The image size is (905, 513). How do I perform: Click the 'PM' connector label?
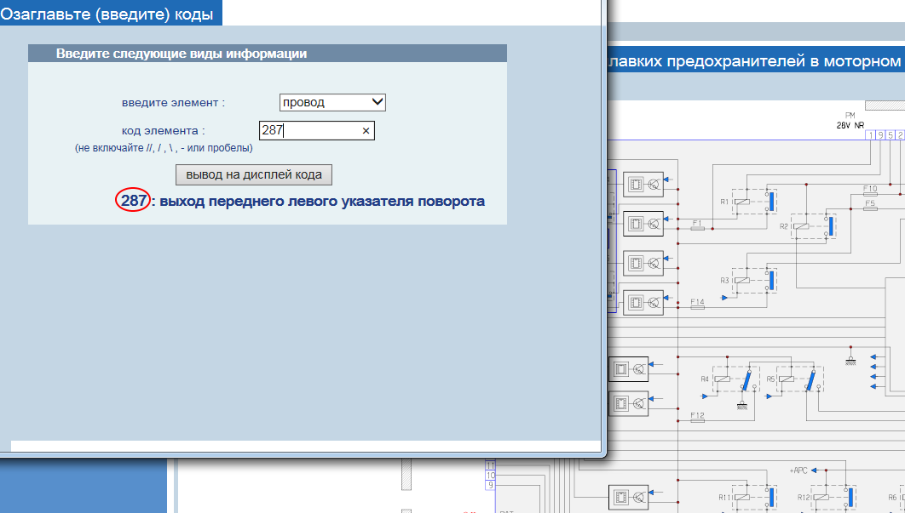click(x=850, y=116)
